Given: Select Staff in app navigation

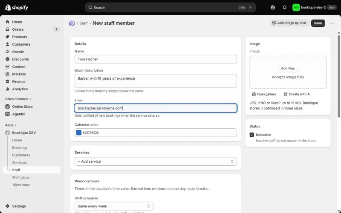Looking at the screenshot, I should [32, 170].
